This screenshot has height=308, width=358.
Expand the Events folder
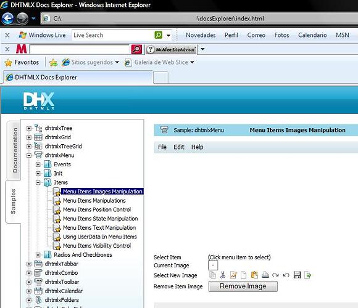[38, 164]
